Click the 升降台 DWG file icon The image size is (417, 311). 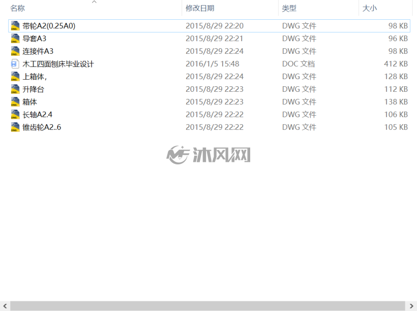15,89
